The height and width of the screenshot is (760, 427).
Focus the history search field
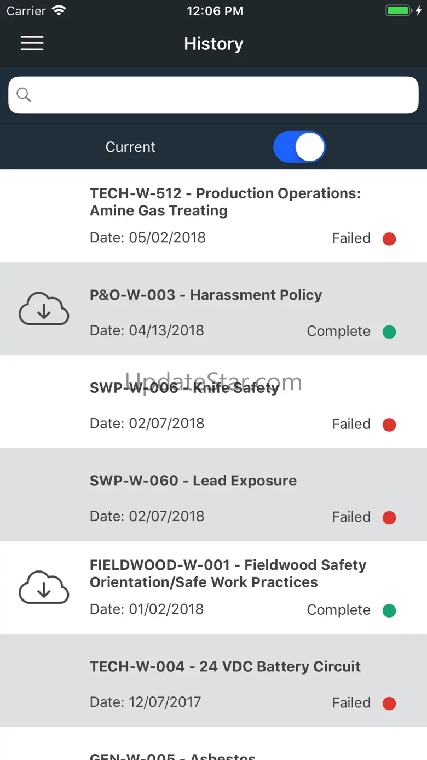pyautogui.click(x=214, y=95)
